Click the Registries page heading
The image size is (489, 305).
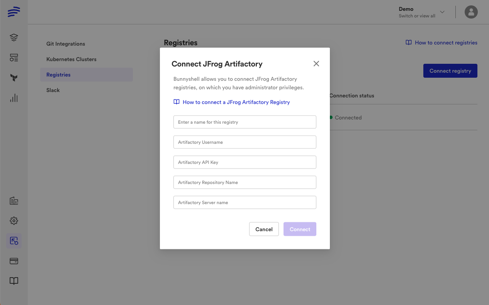181,43
